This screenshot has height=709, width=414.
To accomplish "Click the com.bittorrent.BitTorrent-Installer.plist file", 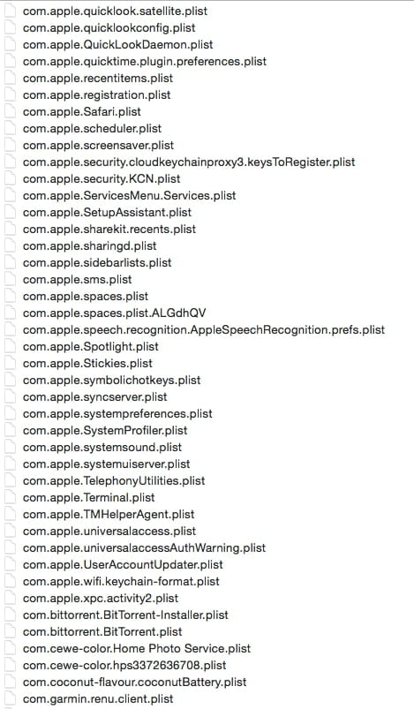I will pyautogui.click(x=125, y=615).
